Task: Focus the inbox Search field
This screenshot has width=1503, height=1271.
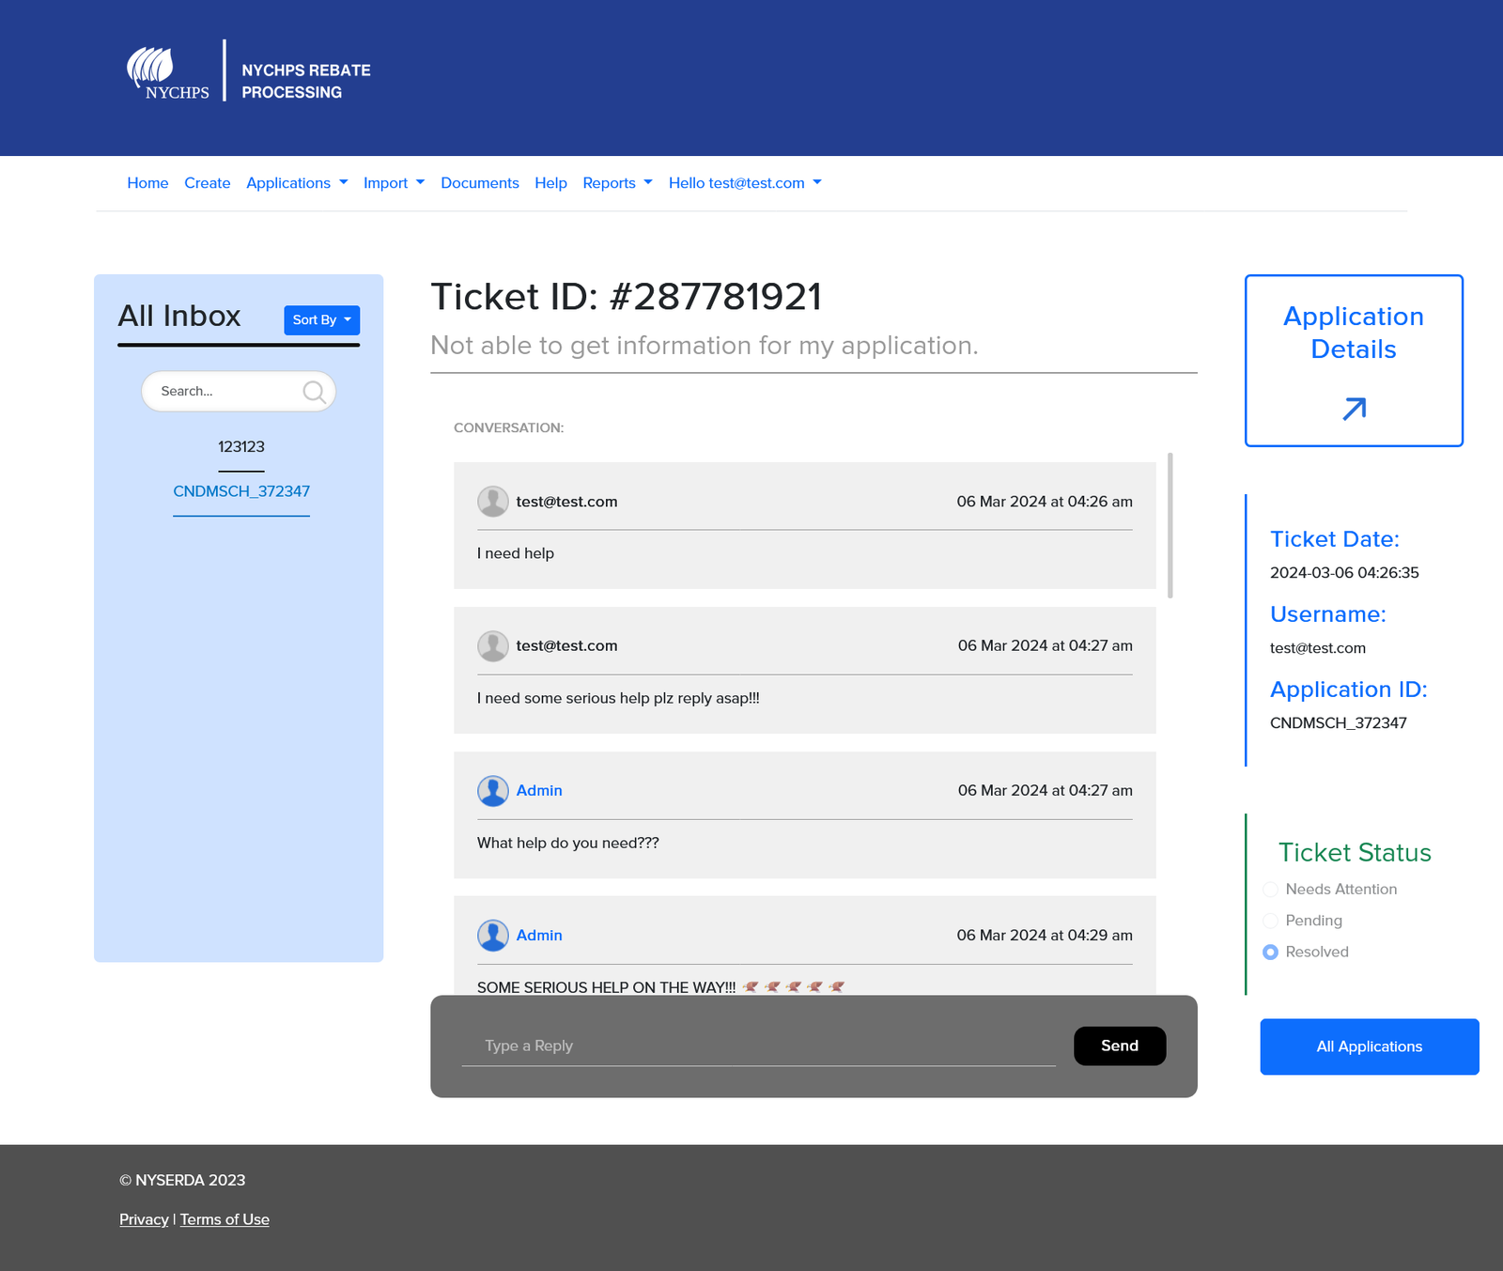Action: point(239,392)
